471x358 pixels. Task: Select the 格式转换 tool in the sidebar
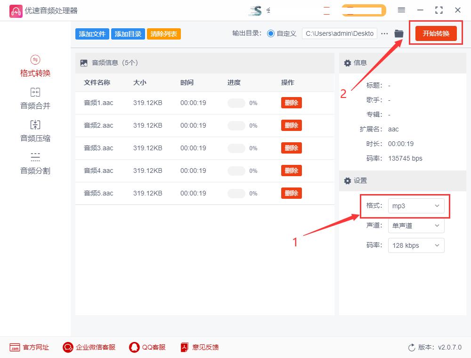tap(35, 66)
